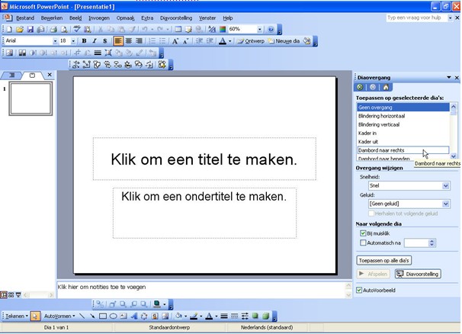Go back in the task pane
Viewport: 462px width, 334px height.
click(x=360, y=87)
